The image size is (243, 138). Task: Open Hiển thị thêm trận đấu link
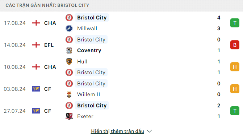coord(117,131)
